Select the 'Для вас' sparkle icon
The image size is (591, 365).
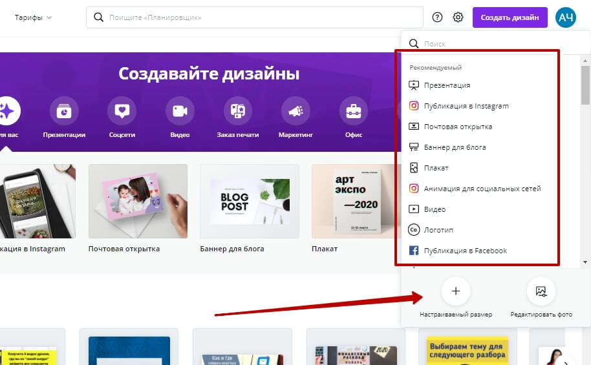click(x=8, y=111)
